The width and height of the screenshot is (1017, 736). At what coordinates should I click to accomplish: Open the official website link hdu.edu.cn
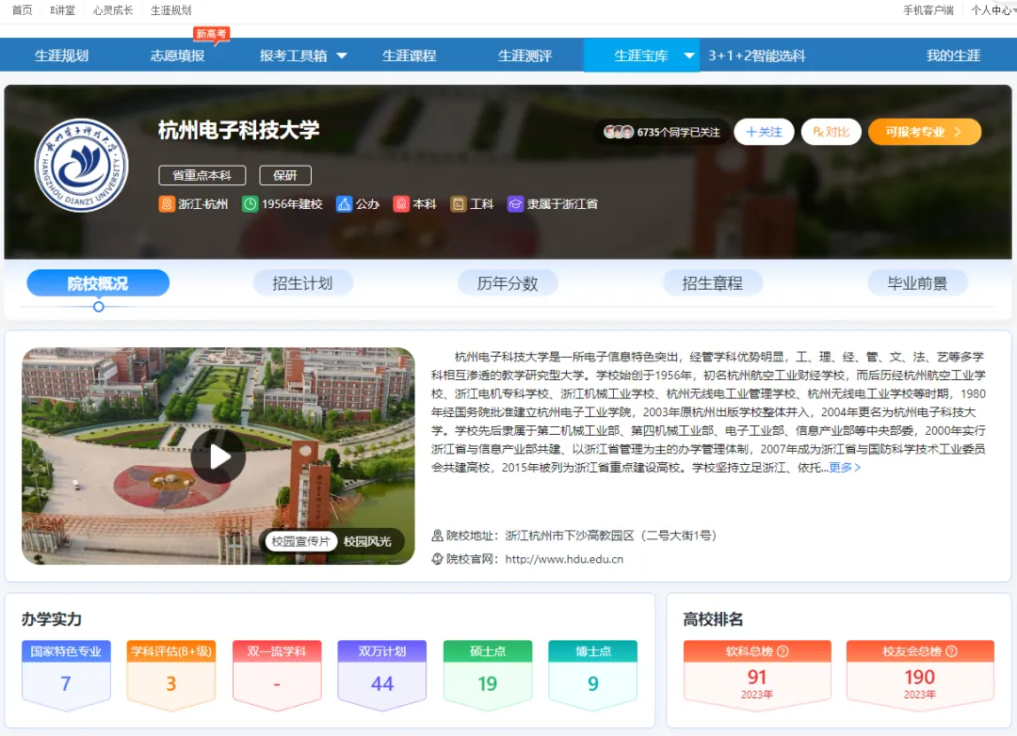click(564, 559)
